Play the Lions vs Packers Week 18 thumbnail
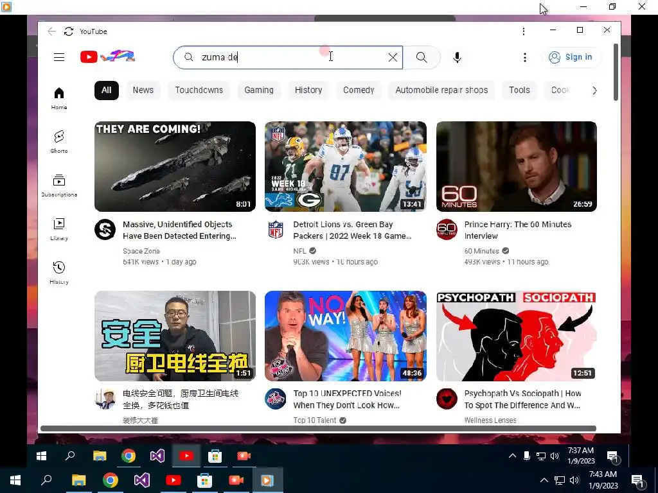The height and width of the screenshot is (493, 658). [346, 166]
